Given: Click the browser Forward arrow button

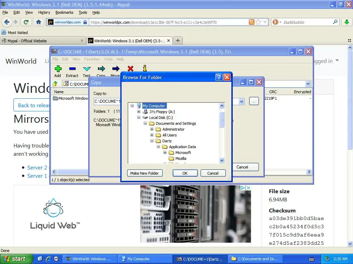Looking at the screenshot, I should (15, 22).
